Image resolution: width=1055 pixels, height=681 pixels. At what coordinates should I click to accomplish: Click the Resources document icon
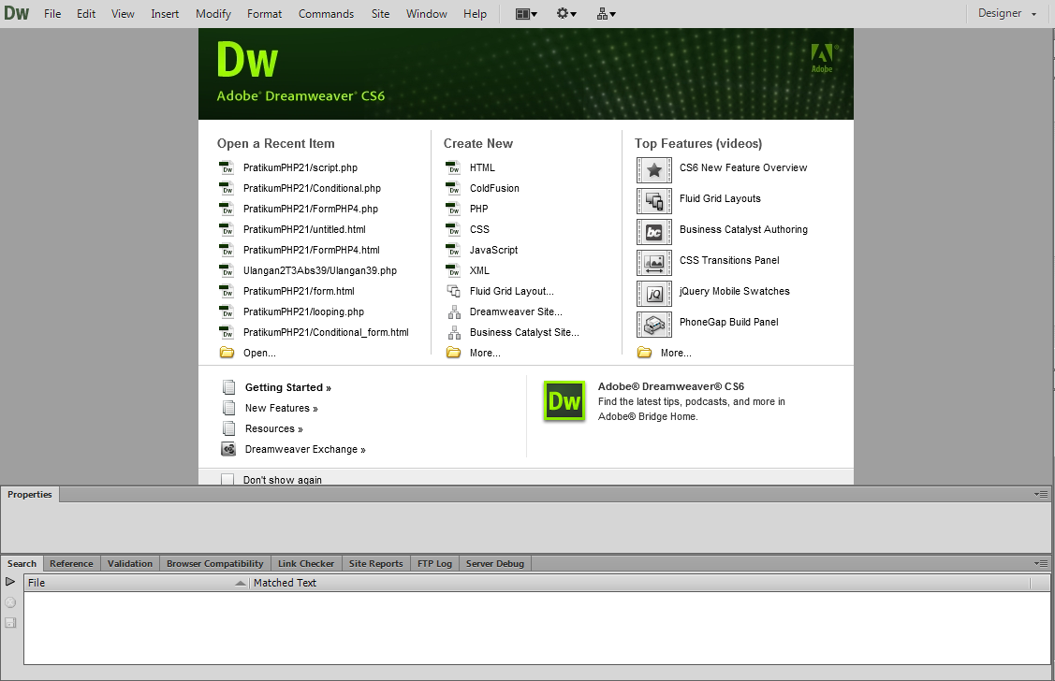click(228, 428)
